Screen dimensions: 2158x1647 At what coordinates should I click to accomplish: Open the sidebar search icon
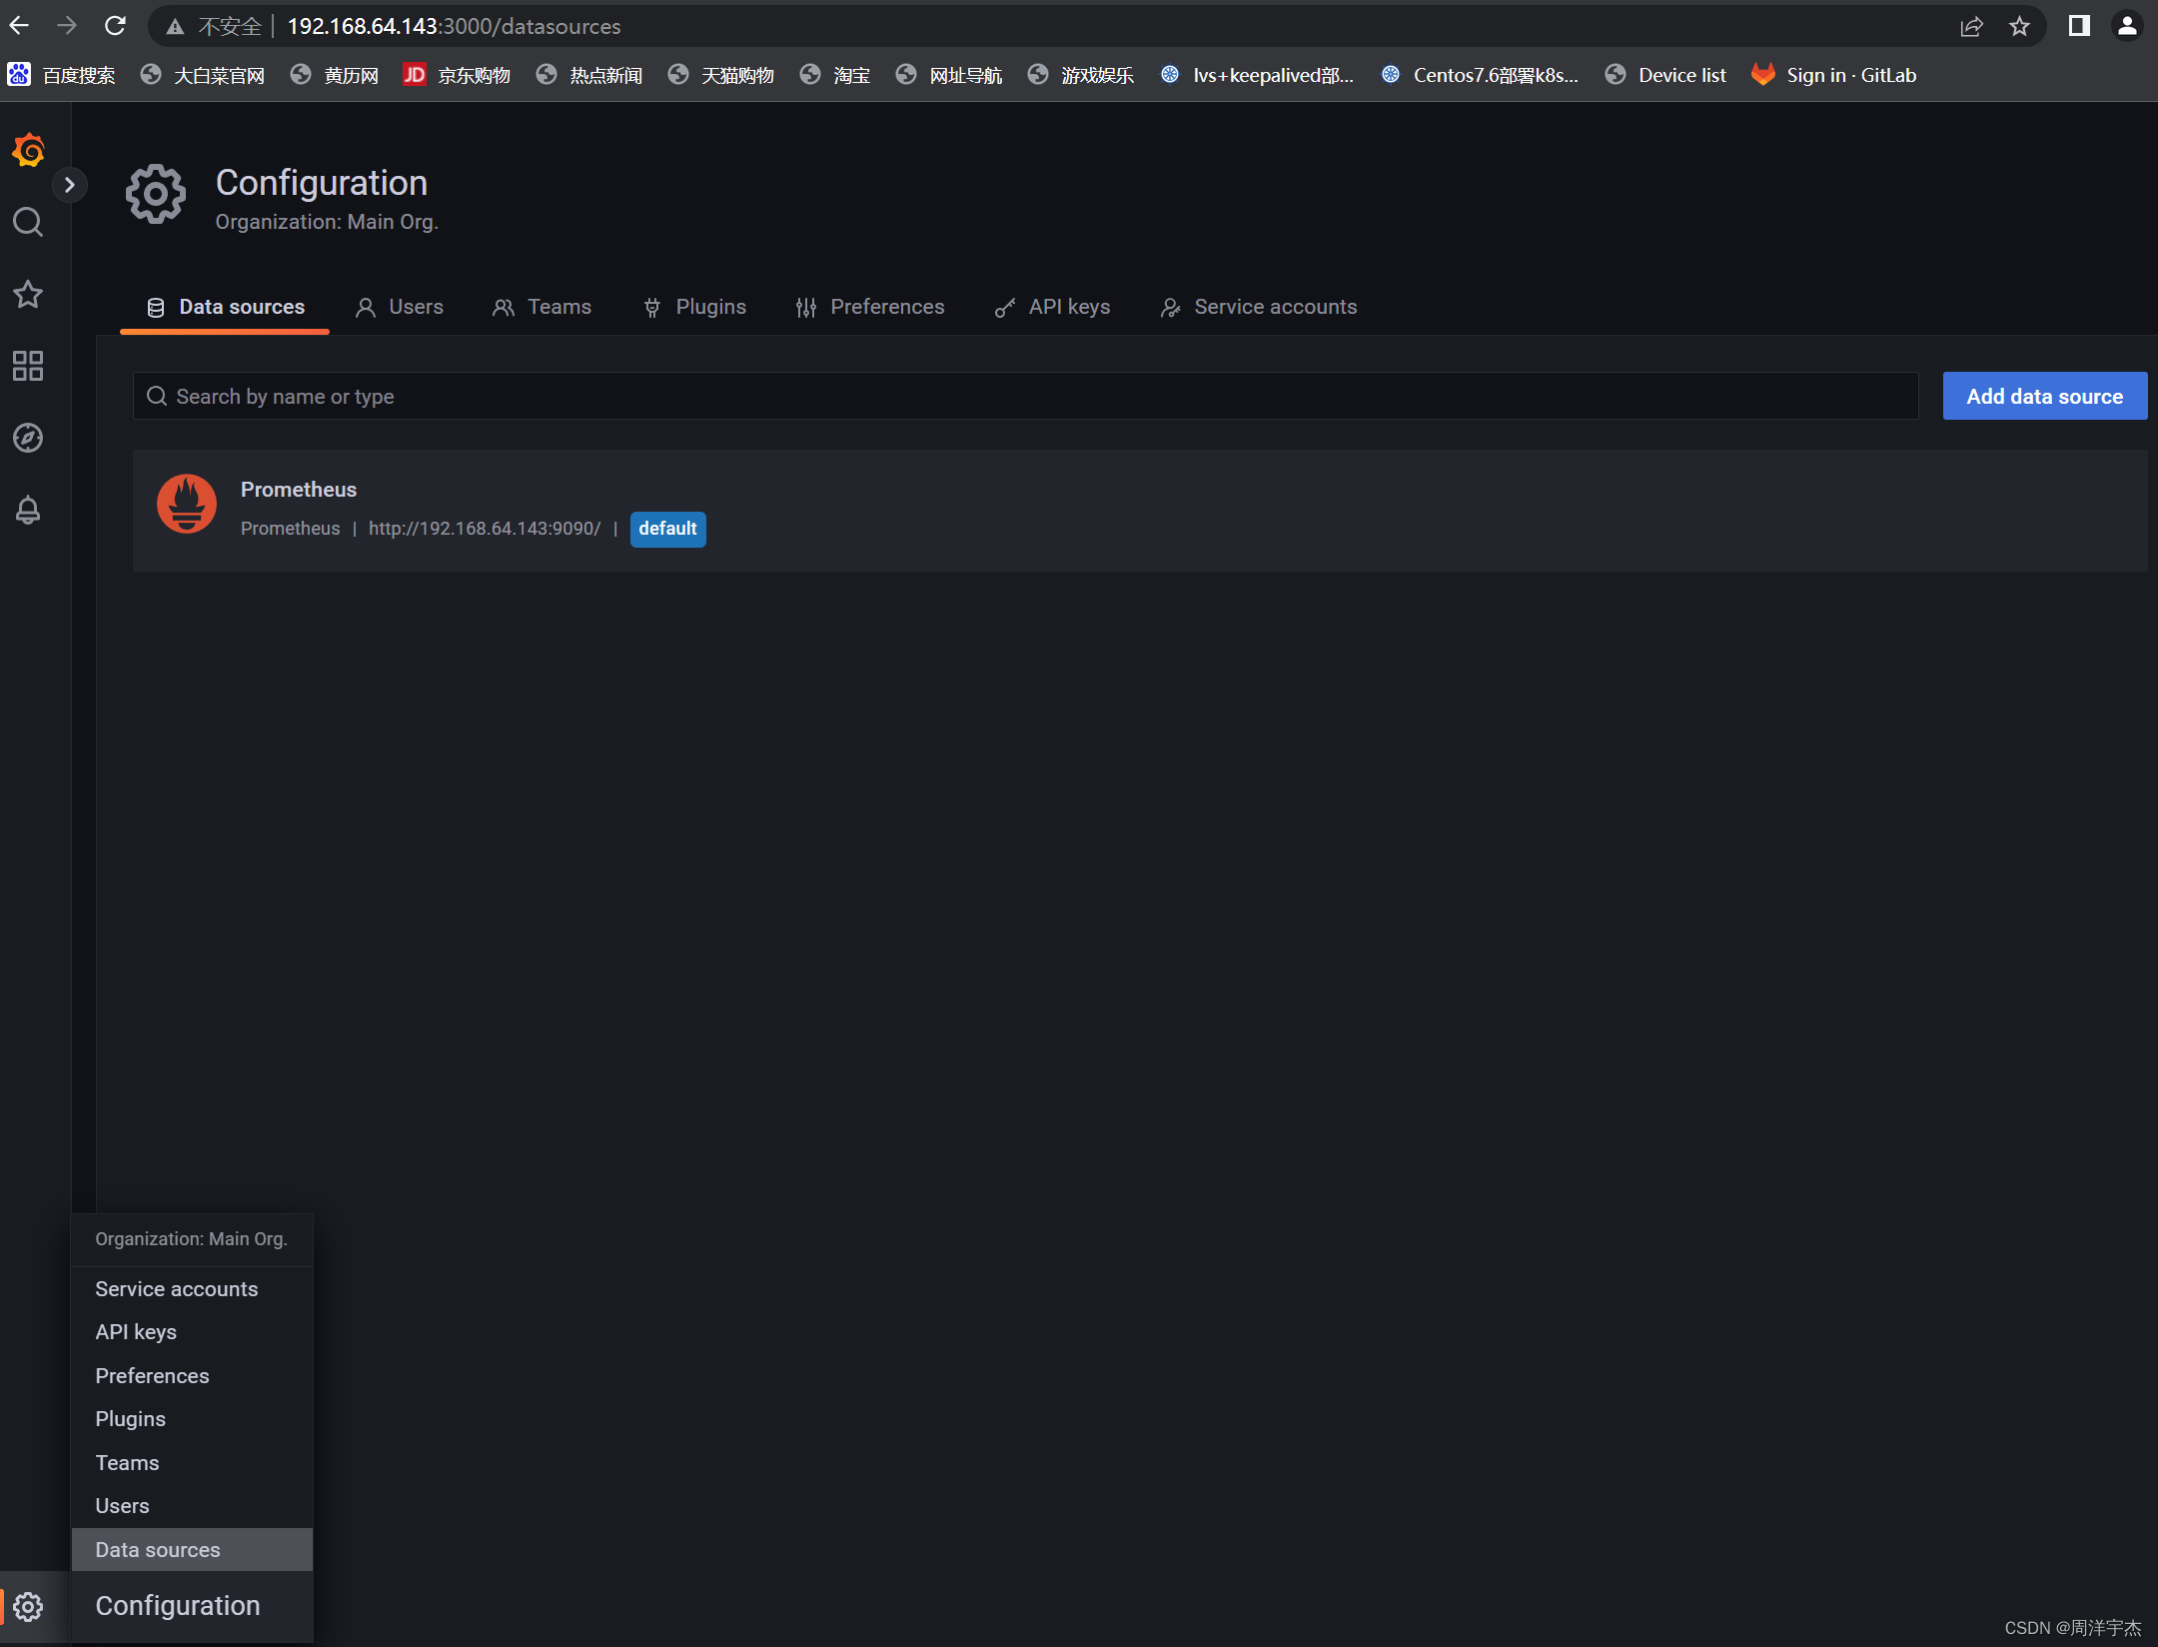28,222
